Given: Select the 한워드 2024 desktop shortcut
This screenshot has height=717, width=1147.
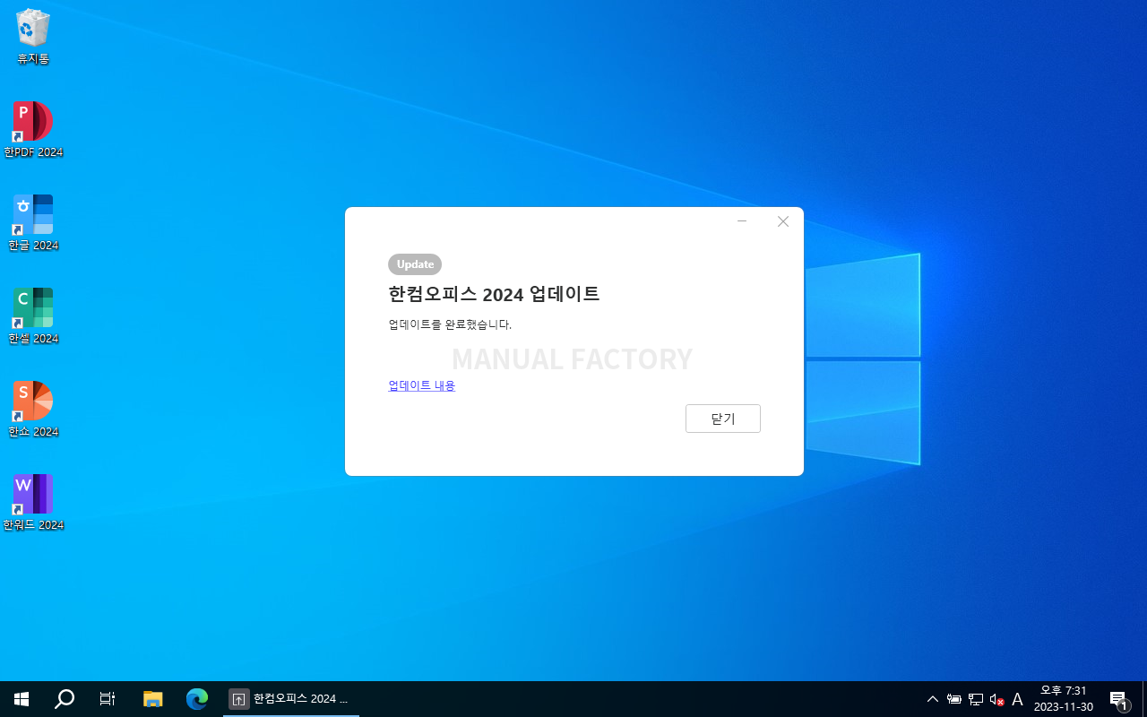Looking at the screenshot, I should point(33,503).
